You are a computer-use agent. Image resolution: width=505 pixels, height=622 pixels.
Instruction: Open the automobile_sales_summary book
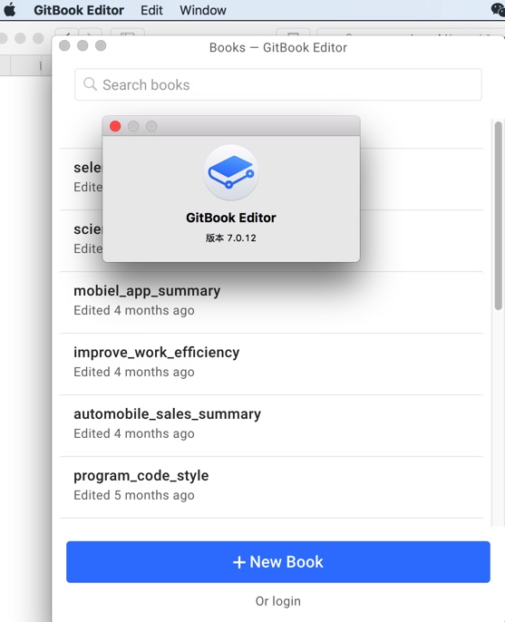click(x=271, y=425)
